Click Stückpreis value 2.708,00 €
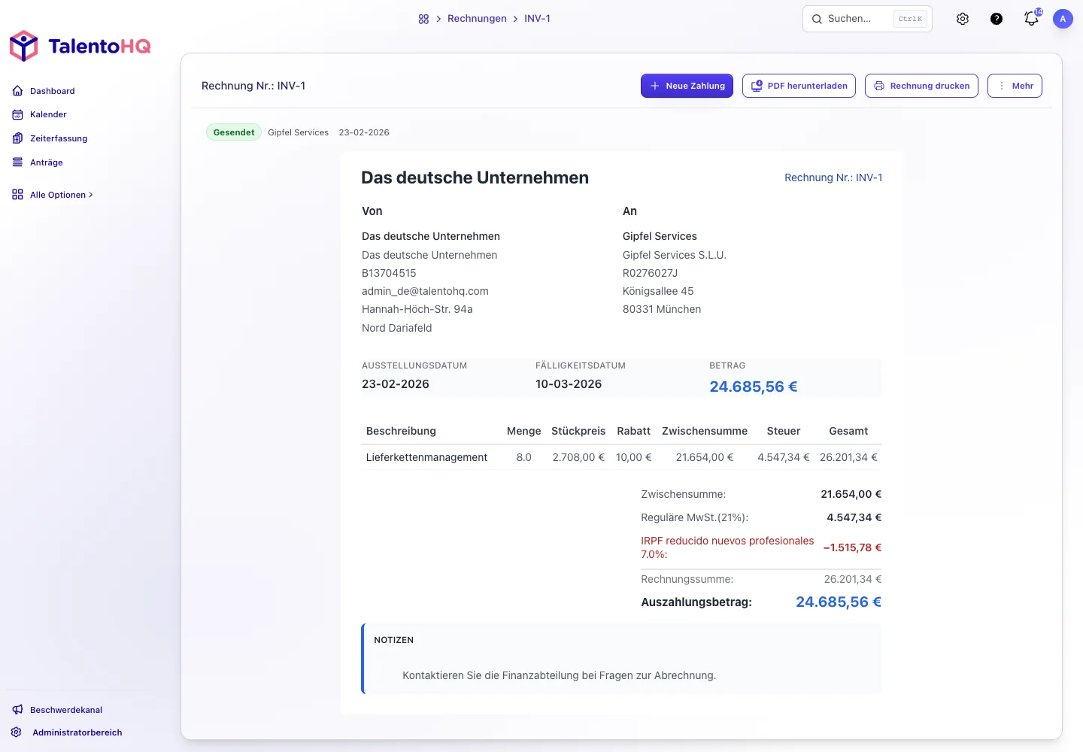1083x752 pixels. (578, 457)
